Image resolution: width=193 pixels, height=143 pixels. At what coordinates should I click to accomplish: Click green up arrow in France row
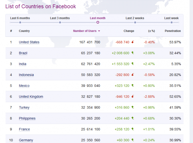coord(133,129)
